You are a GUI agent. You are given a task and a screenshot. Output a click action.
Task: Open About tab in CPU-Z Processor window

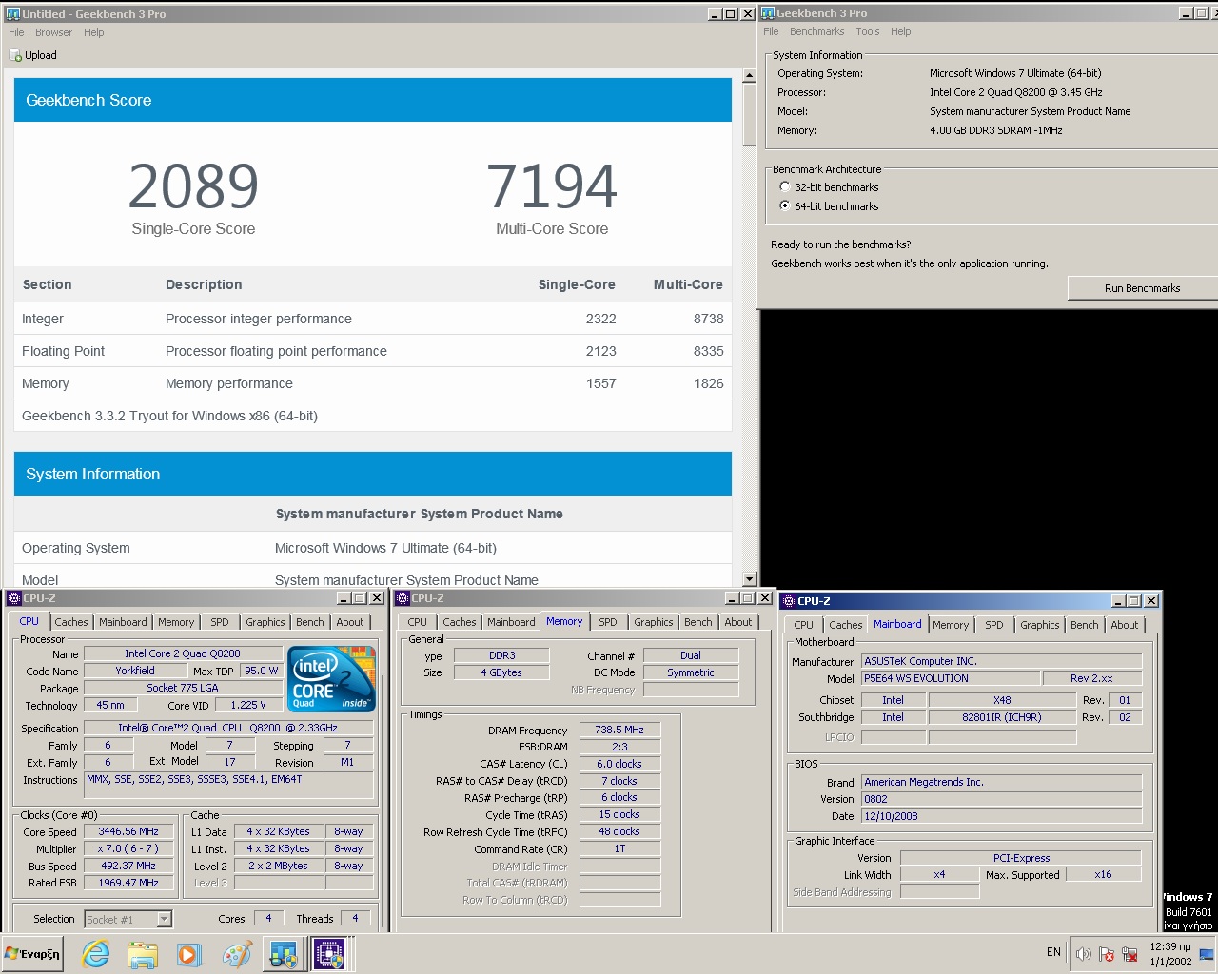coord(350,622)
